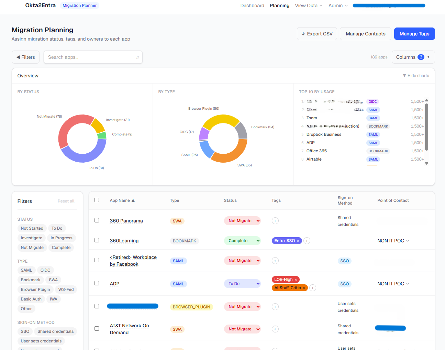Filter by OIDC type
Screen dimensions: 445x350
(45, 270)
